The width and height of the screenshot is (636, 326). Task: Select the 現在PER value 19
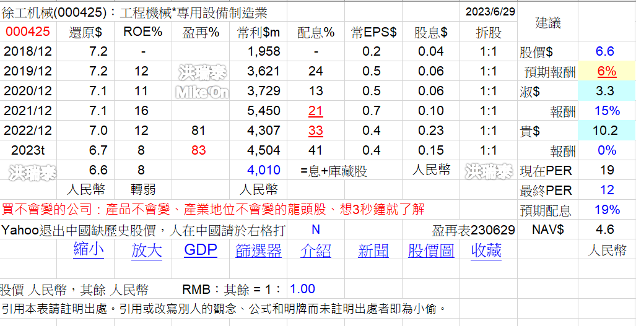[607, 170]
